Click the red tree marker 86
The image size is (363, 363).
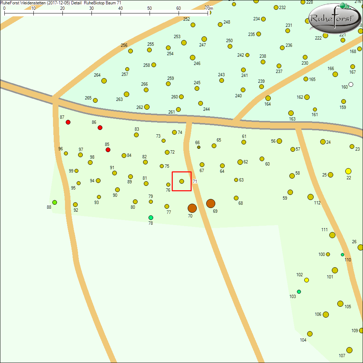(100, 127)
